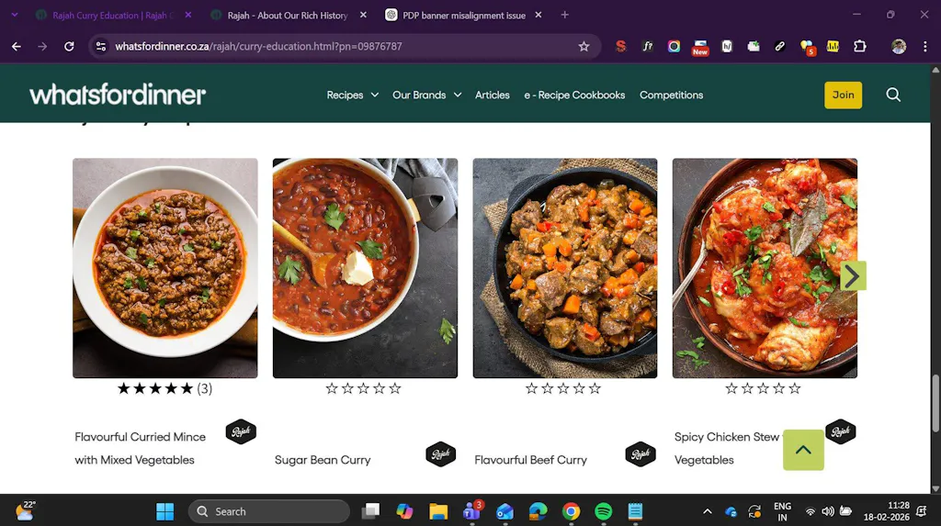Open the Chrome extensions puzzle icon

click(860, 46)
